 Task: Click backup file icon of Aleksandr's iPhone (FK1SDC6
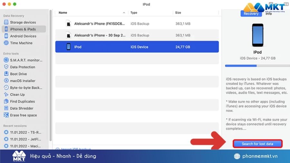[x=68, y=24]
